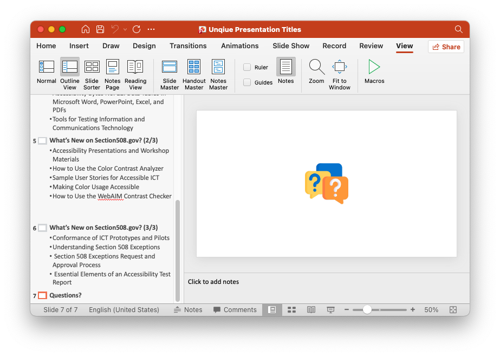
Task: Expand the More options ellipsis menu
Action: tap(151, 30)
